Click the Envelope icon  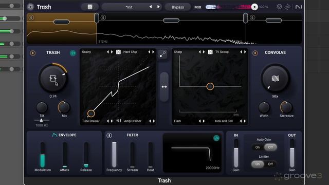(x=54, y=135)
